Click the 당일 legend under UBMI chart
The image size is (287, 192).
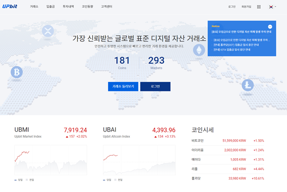pos(19,180)
